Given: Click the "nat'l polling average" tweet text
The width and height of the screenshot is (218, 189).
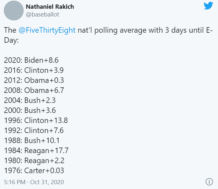Looking at the screenshot, I should pyautogui.click(x=110, y=30).
